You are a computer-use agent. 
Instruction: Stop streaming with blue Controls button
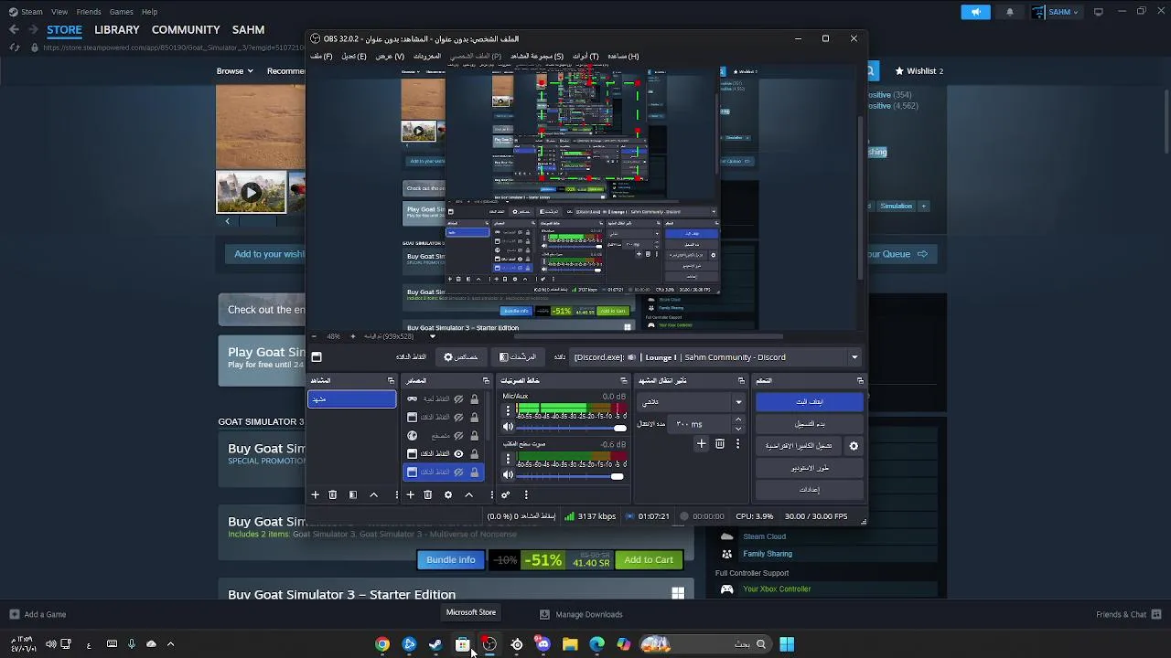pos(810,402)
